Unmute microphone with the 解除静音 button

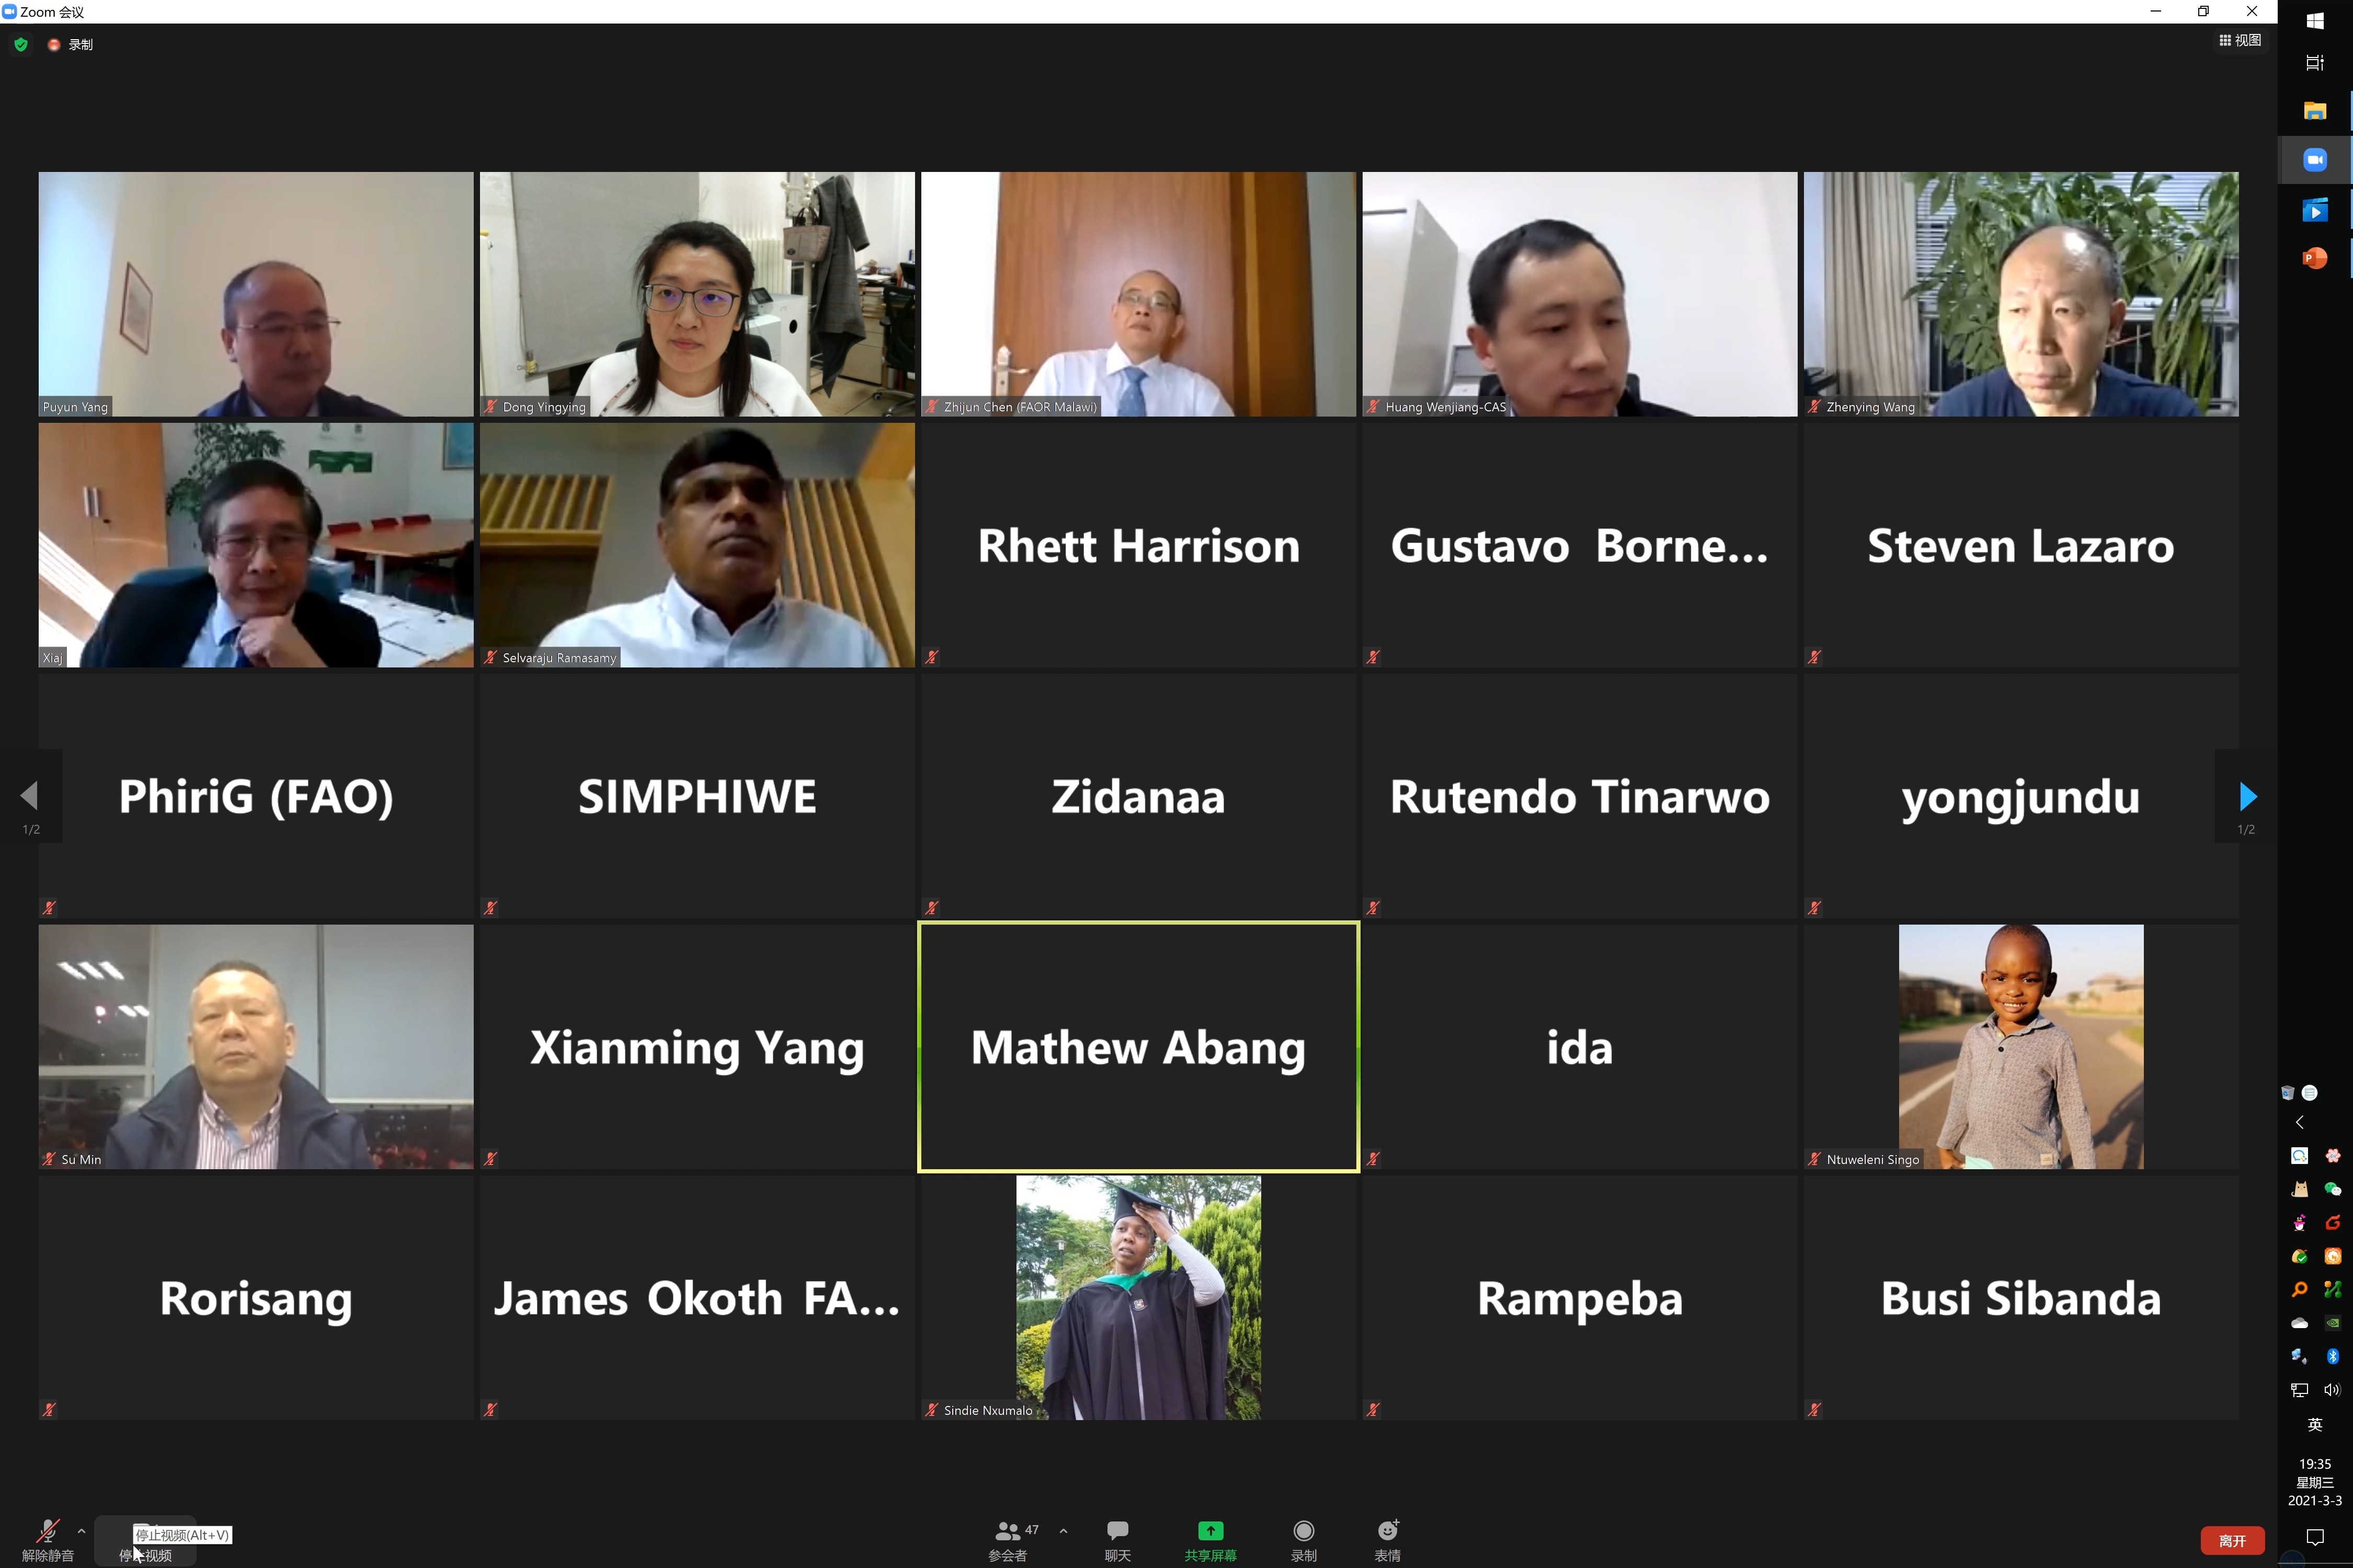[x=47, y=1540]
